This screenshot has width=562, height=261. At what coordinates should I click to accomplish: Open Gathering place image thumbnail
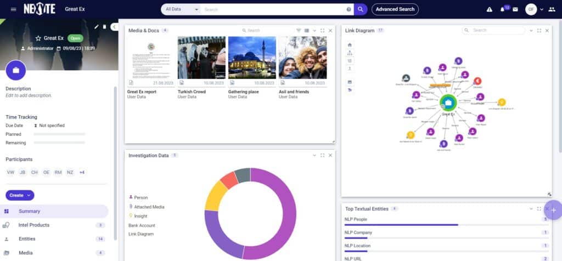252,57
